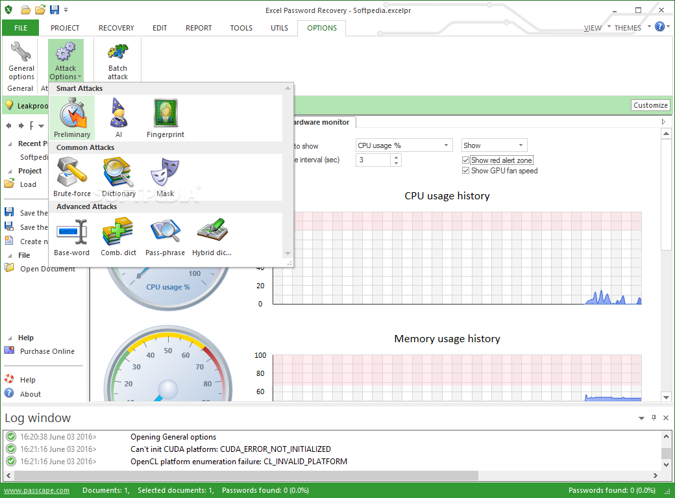Open General options wrench icon
This screenshot has height=498, width=675.
(21, 52)
